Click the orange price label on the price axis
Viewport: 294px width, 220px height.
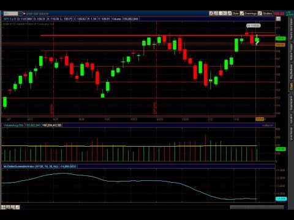(280, 45)
